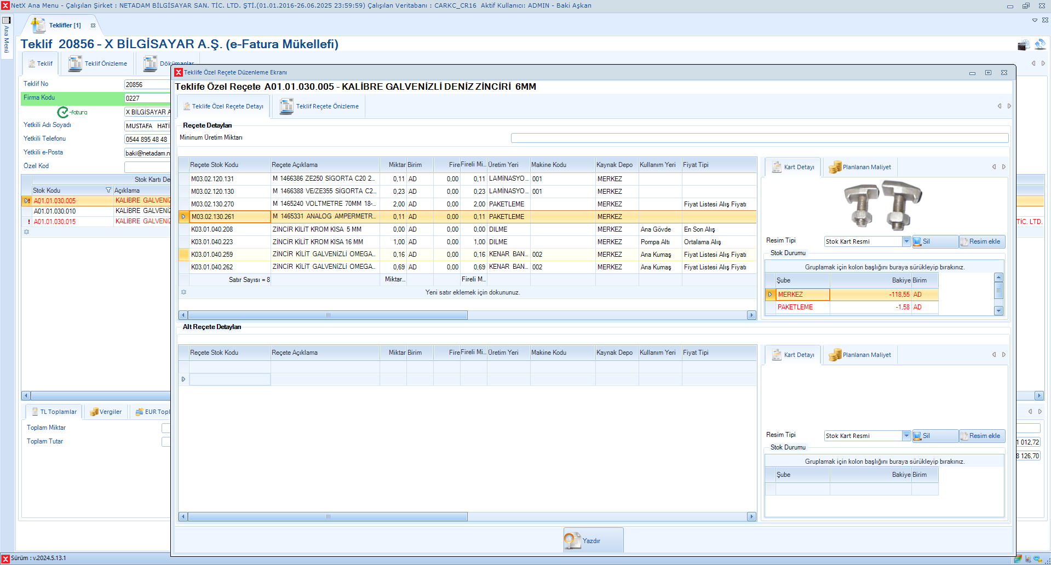This screenshot has width=1051, height=565.
Task: Select recipe row K03.01.040.223
Action: 230,242
